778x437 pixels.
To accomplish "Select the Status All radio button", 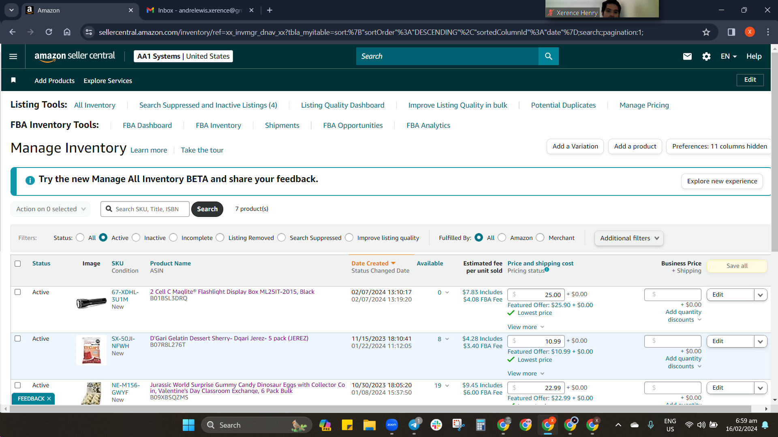I will [x=80, y=238].
